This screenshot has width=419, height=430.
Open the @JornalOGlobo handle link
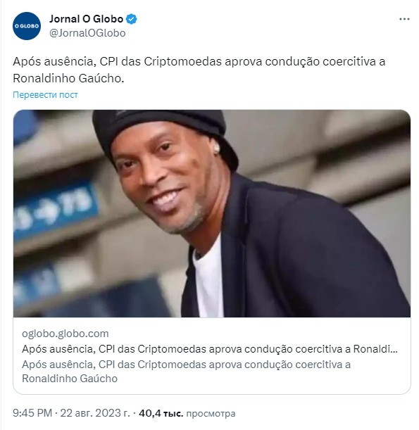tap(87, 33)
